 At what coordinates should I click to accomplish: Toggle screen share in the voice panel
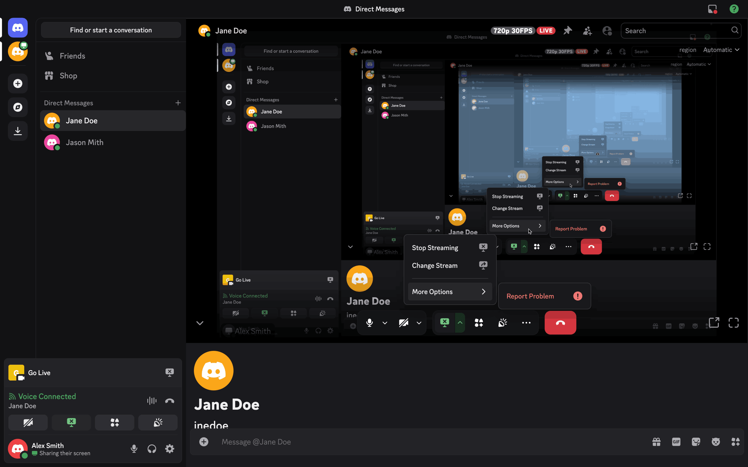click(71, 423)
